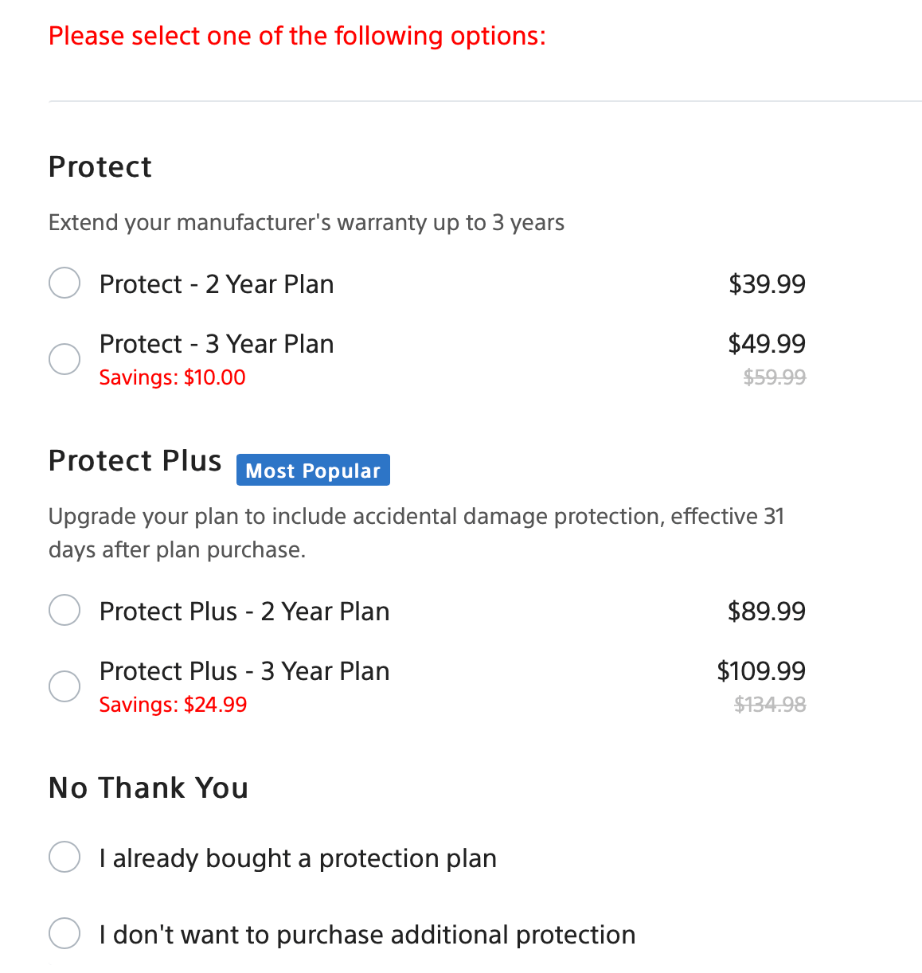922x973 pixels.
Task: Click the blue 'Most Popular' badge
Action: (313, 470)
